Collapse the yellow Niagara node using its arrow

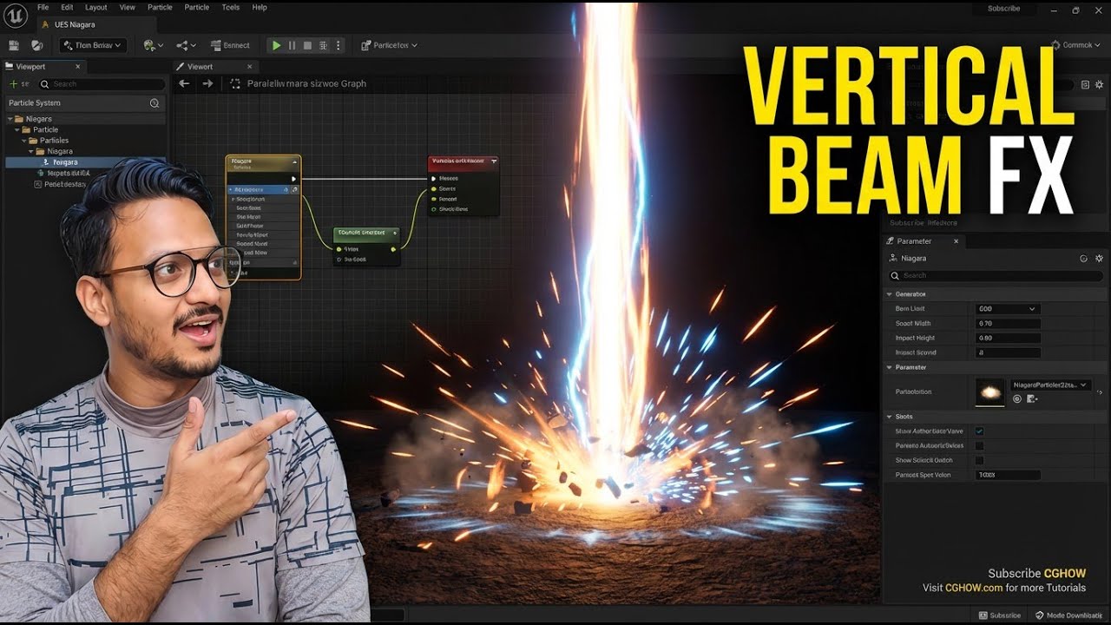[294, 161]
